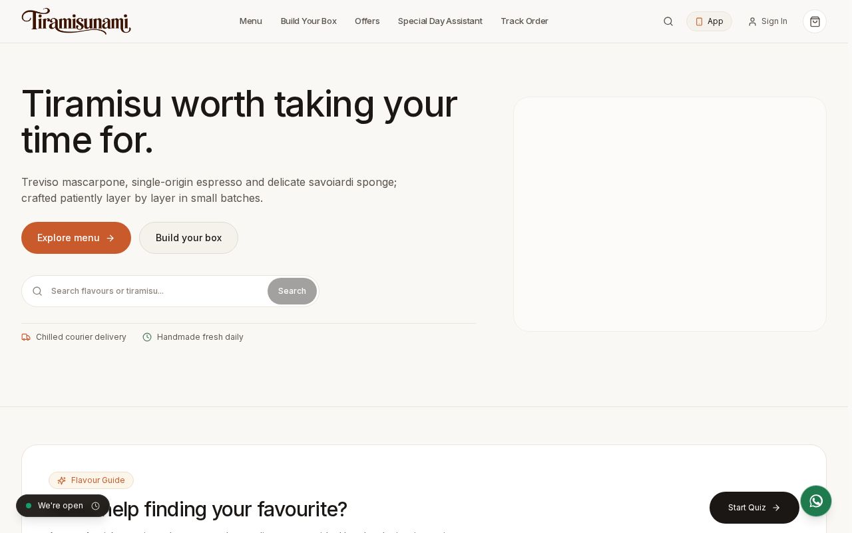
Task: Open the shopping bag cart icon
Action: pos(815,21)
